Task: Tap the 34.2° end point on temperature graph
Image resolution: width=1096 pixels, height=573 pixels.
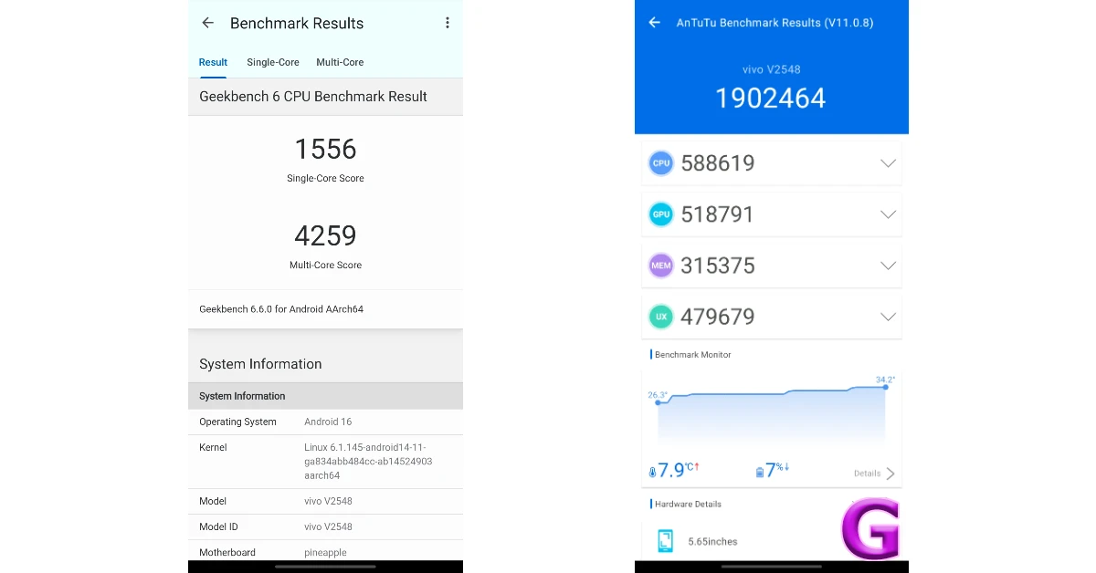Action: (x=885, y=387)
